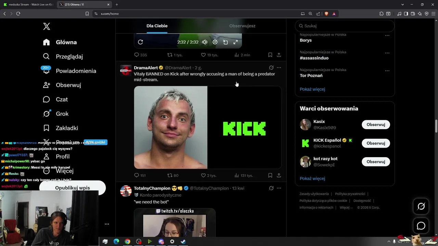The height and width of the screenshot is (246, 438).
Task: Reply to the post with 335 comments
Action: [140, 55]
